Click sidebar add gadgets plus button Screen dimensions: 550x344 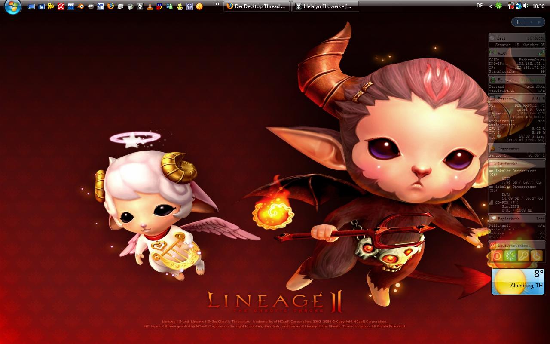[518, 22]
